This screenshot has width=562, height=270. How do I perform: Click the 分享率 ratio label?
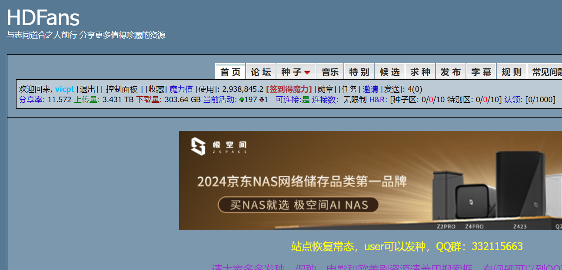(x=32, y=100)
